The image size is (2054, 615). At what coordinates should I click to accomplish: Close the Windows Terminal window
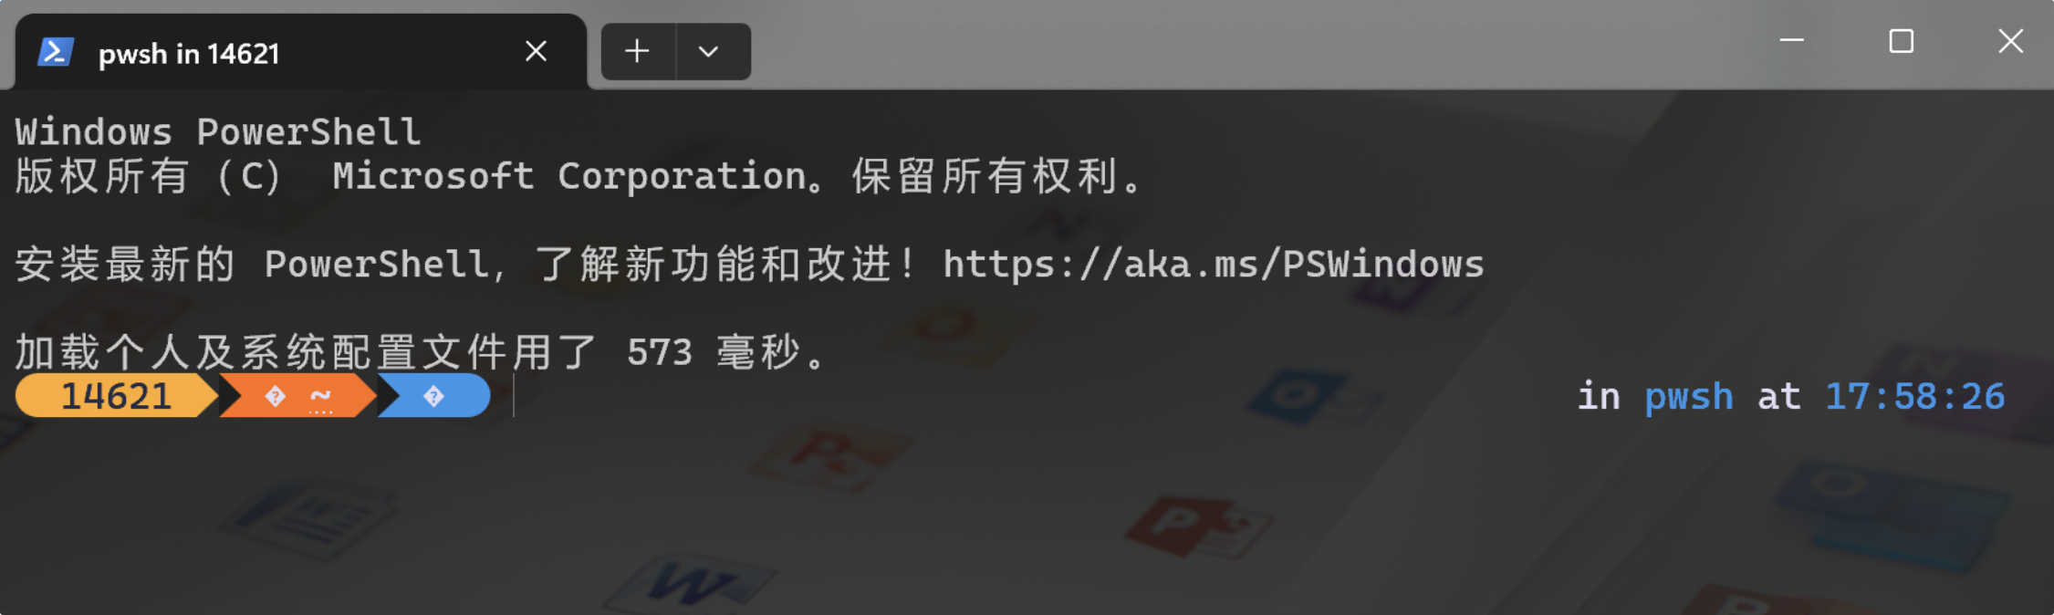(x=2010, y=41)
